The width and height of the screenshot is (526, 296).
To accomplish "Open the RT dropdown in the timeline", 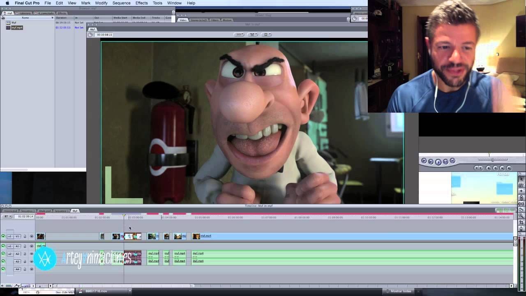I will [x=7, y=217].
